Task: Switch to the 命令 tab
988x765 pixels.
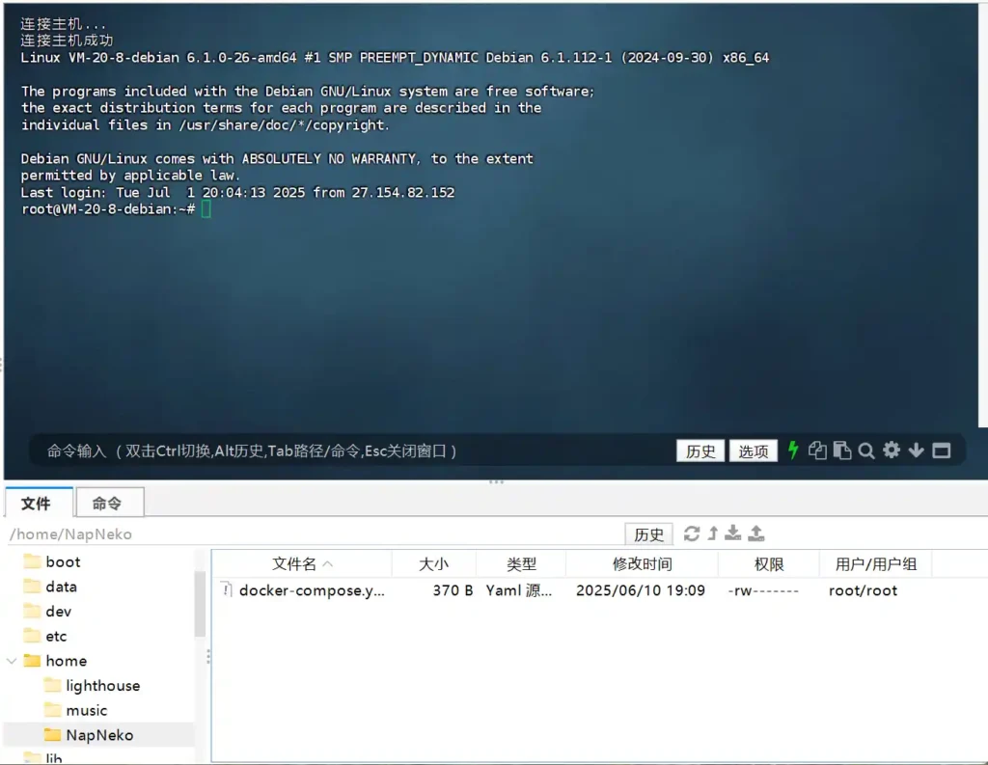Action: tap(107, 503)
